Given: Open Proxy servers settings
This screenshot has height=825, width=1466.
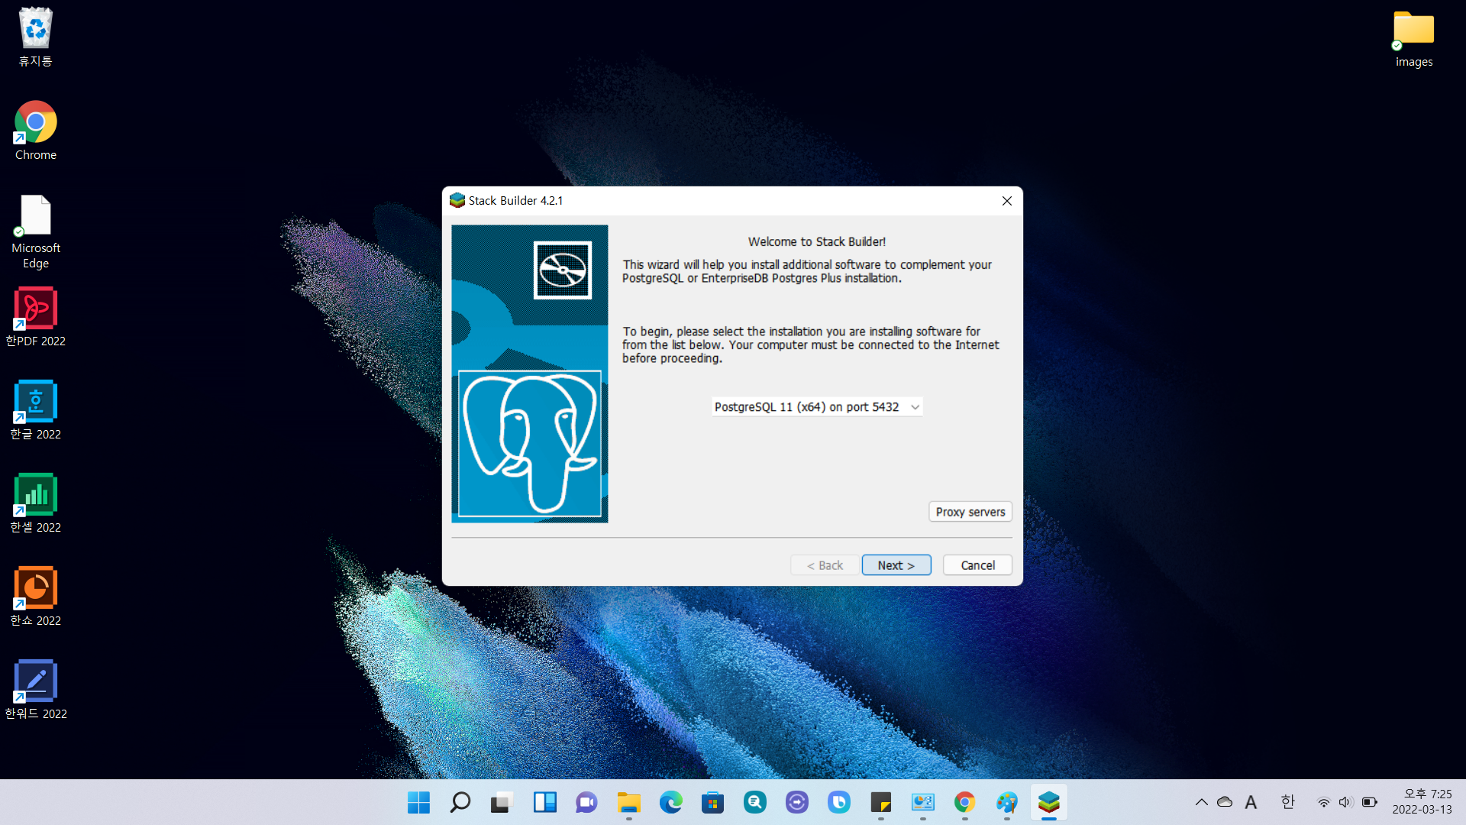Looking at the screenshot, I should (x=970, y=512).
